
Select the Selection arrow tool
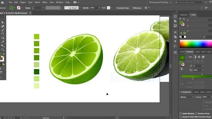point(3,22)
